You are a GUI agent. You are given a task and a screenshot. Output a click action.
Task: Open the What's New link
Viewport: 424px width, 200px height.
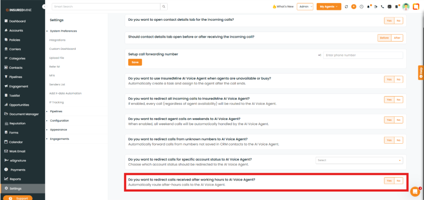(283, 6)
